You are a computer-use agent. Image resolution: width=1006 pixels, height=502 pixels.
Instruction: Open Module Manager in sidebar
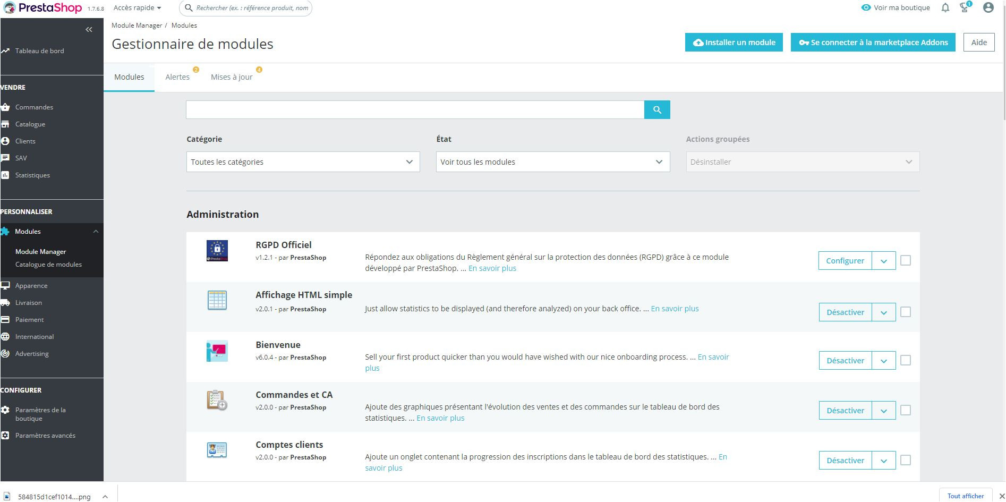click(41, 252)
